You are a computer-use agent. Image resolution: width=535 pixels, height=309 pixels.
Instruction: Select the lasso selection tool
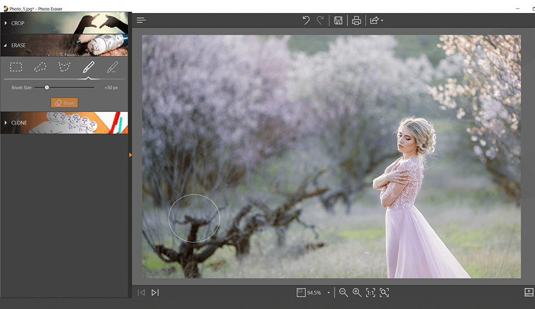point(40,67)
